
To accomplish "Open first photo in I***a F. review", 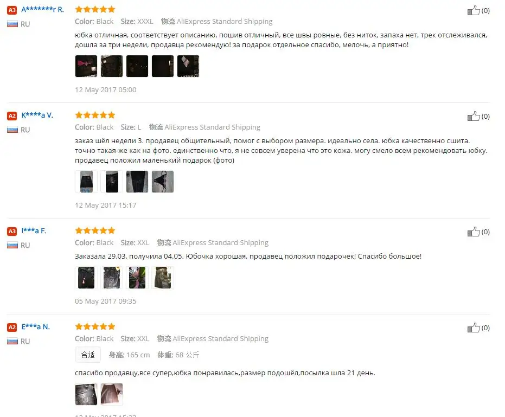I will point(86,278).
